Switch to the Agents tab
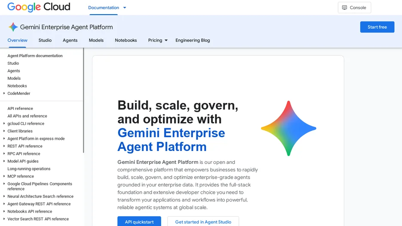 70,40
